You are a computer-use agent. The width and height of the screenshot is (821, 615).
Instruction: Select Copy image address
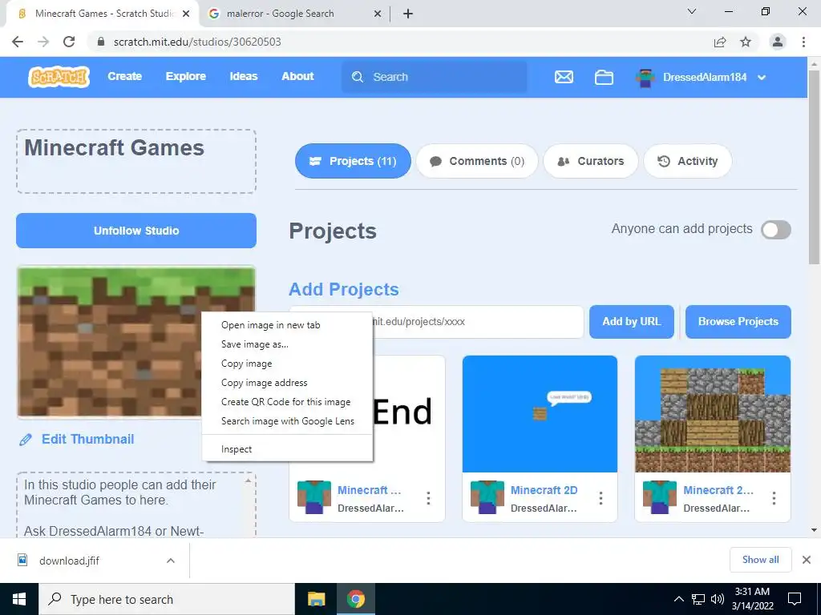click(288, 383)
